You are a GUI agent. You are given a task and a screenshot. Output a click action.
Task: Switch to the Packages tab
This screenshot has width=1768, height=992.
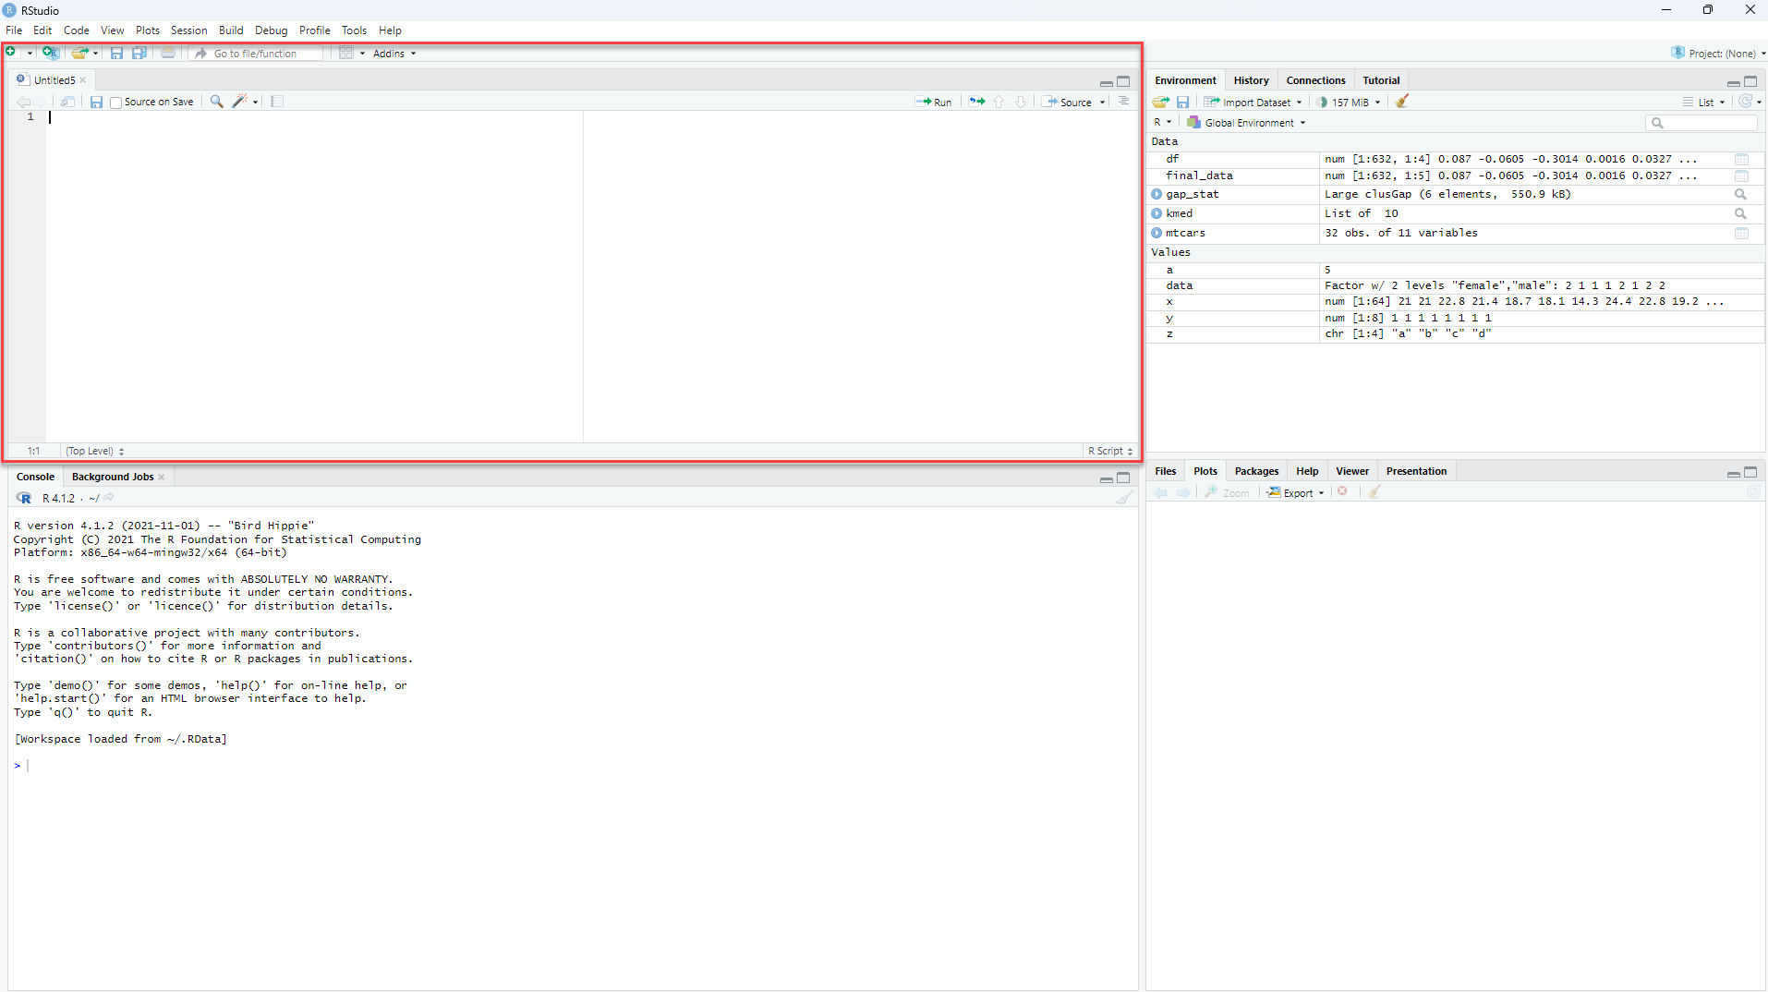tap(1256, 471)
